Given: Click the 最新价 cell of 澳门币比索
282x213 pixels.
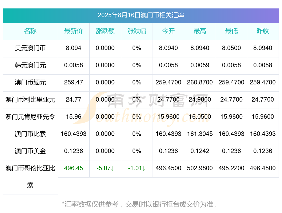Looking at the screenshot, I should point(74,134).
